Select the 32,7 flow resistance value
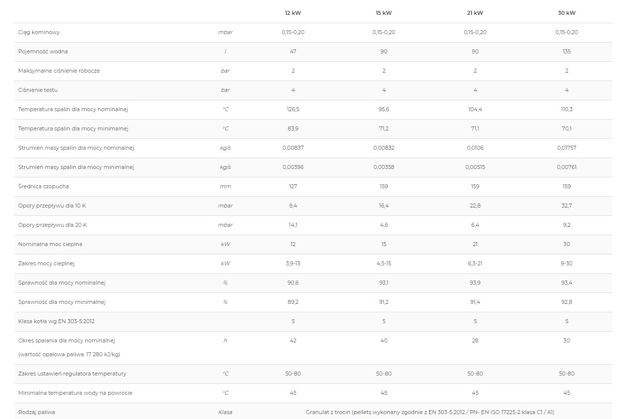The height and width of the screenshot is (419, 631). tap(567, 206)
